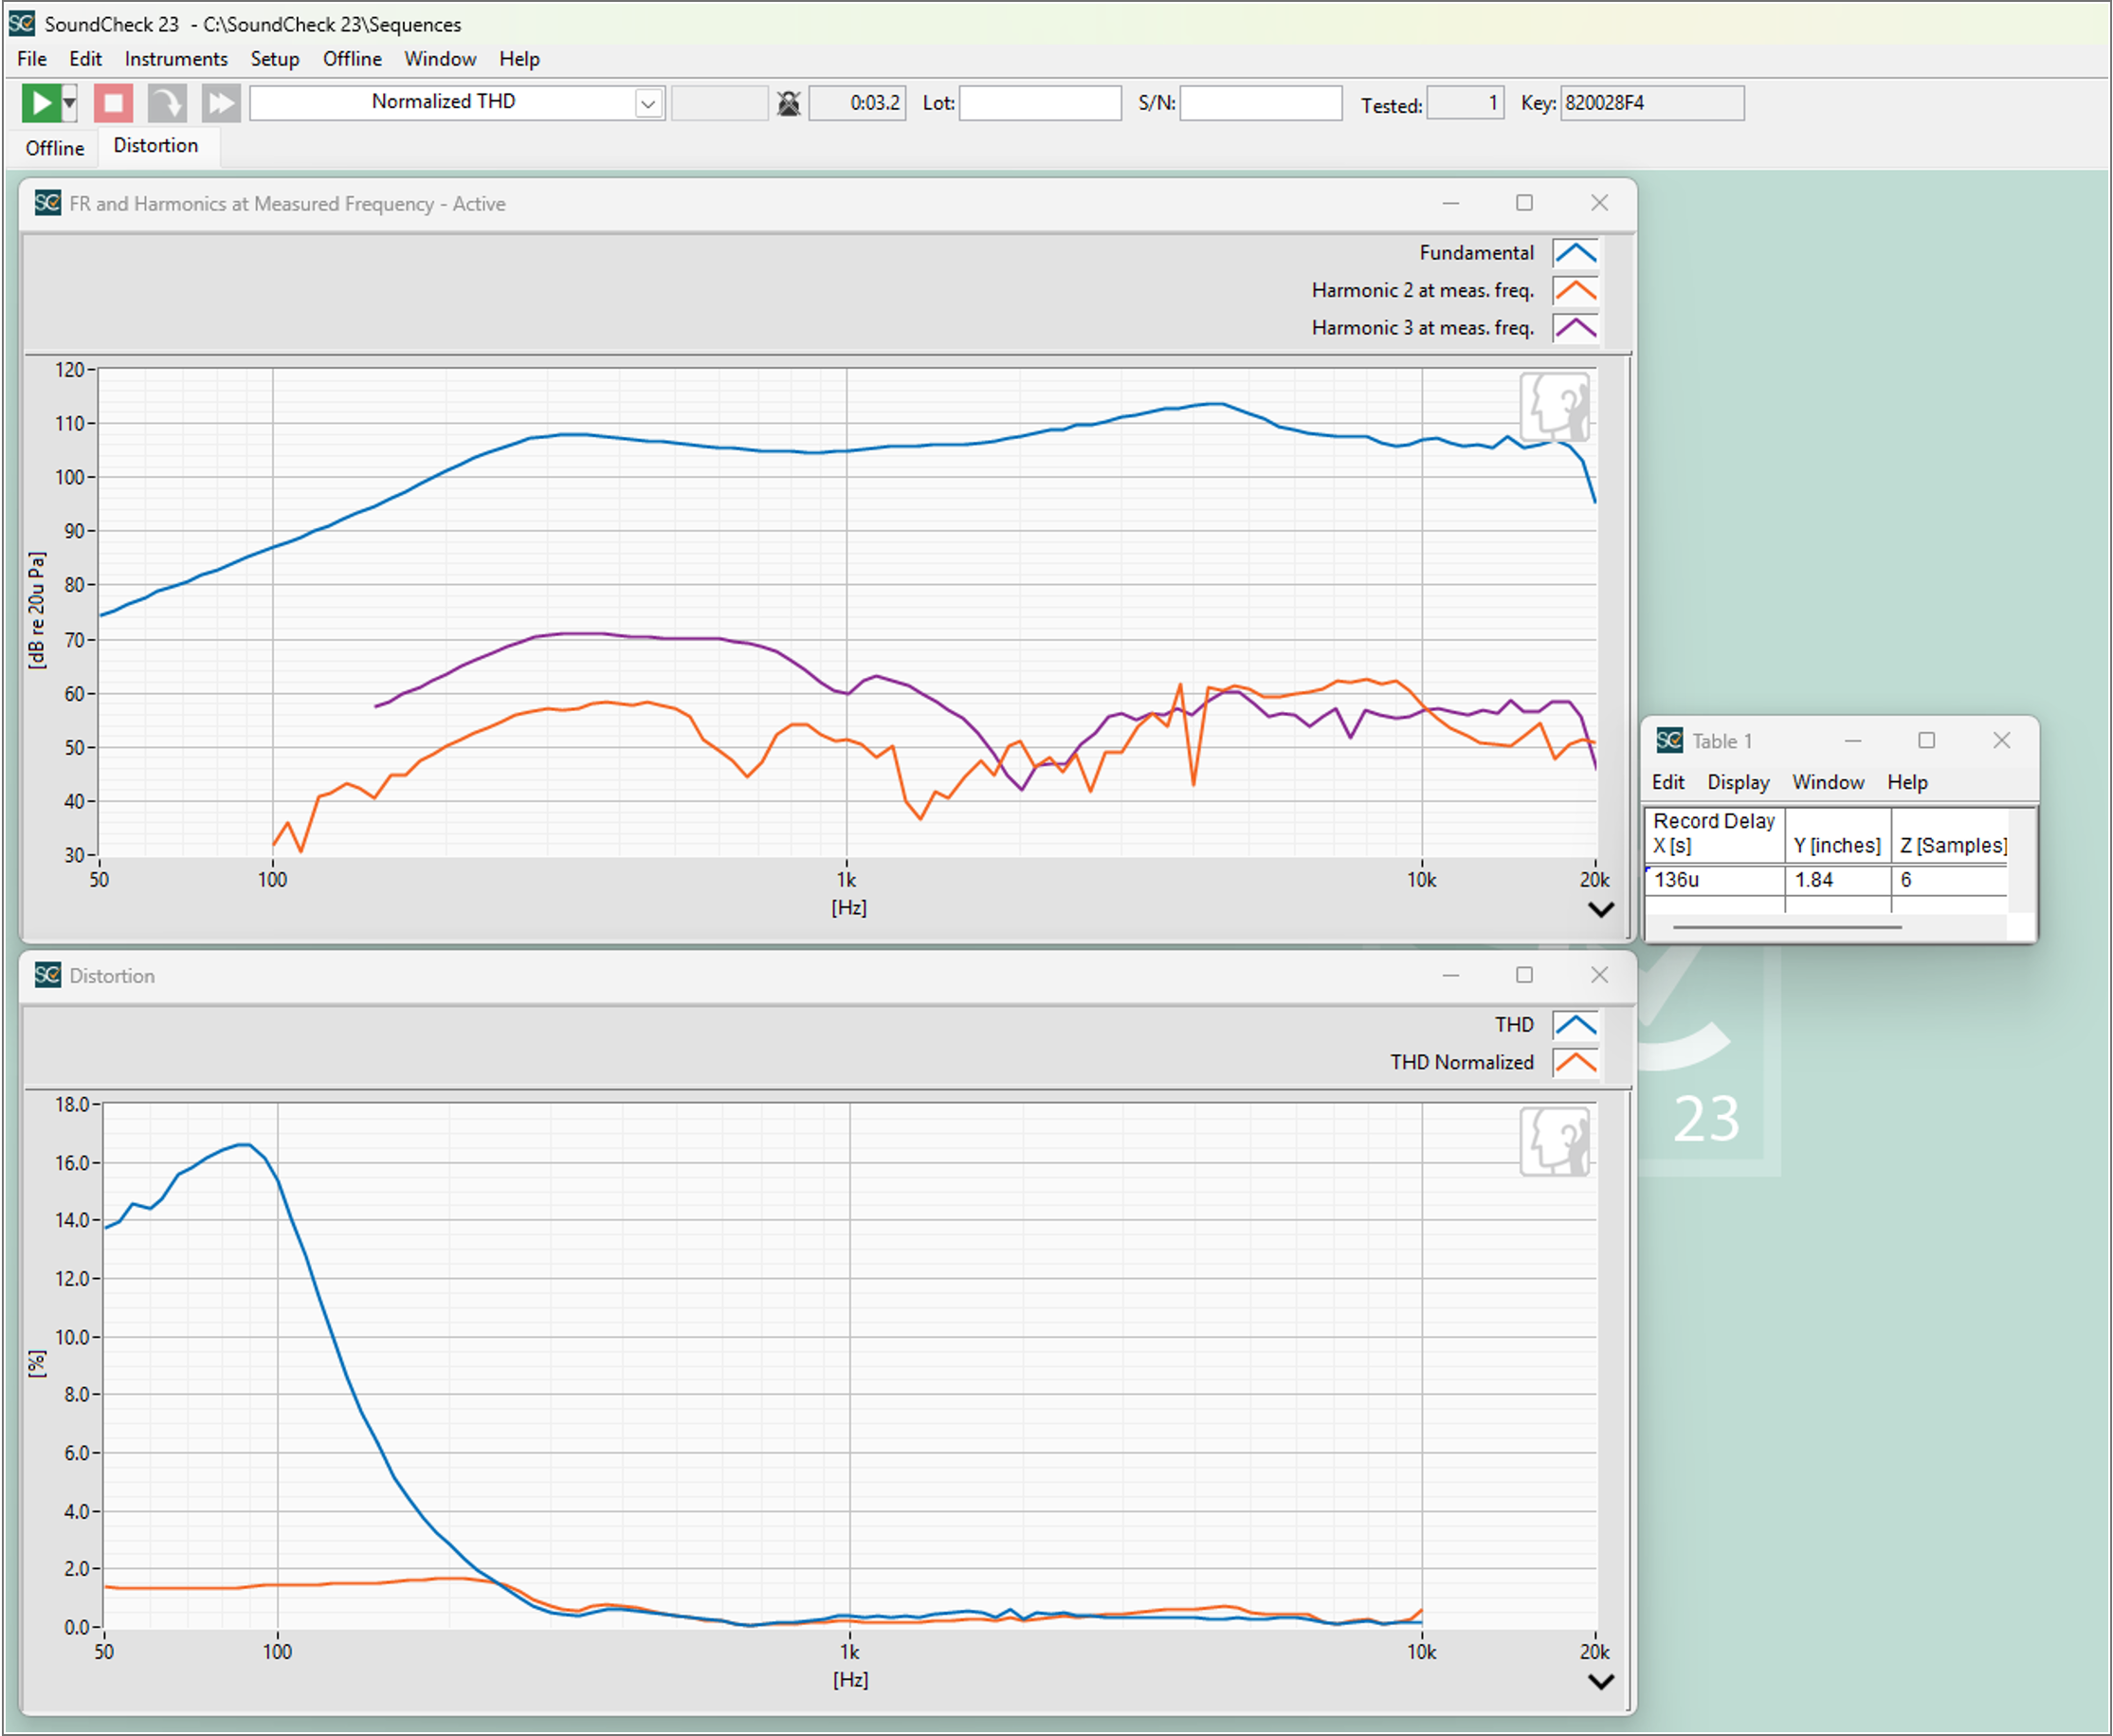This screenshot has width=2113, height=1736.
Task: Expand chevron below Distortion graph
Action: pyautogui.click(x=1601, y=1682)
